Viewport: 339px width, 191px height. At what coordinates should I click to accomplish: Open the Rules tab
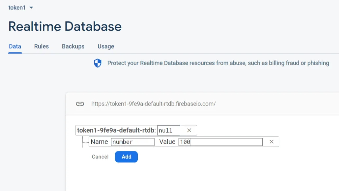41,46
